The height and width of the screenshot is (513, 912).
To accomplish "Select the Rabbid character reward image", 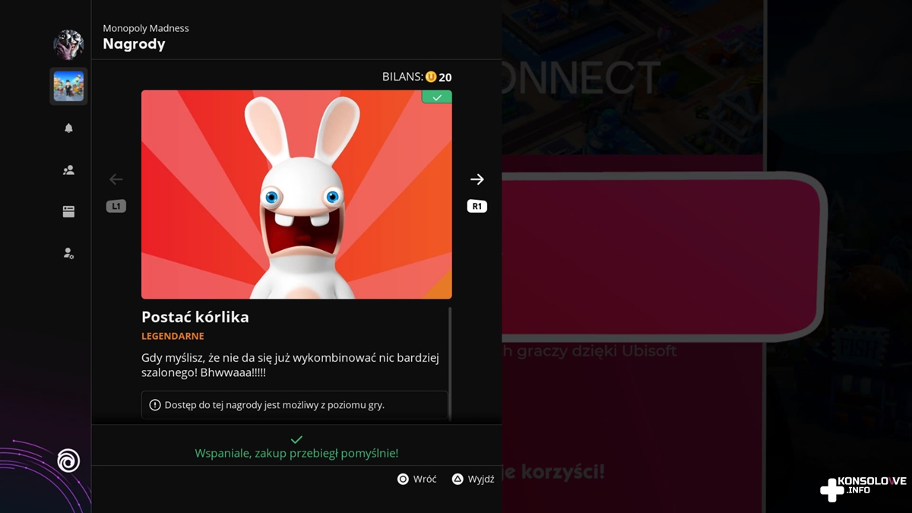I will (296, 195).
